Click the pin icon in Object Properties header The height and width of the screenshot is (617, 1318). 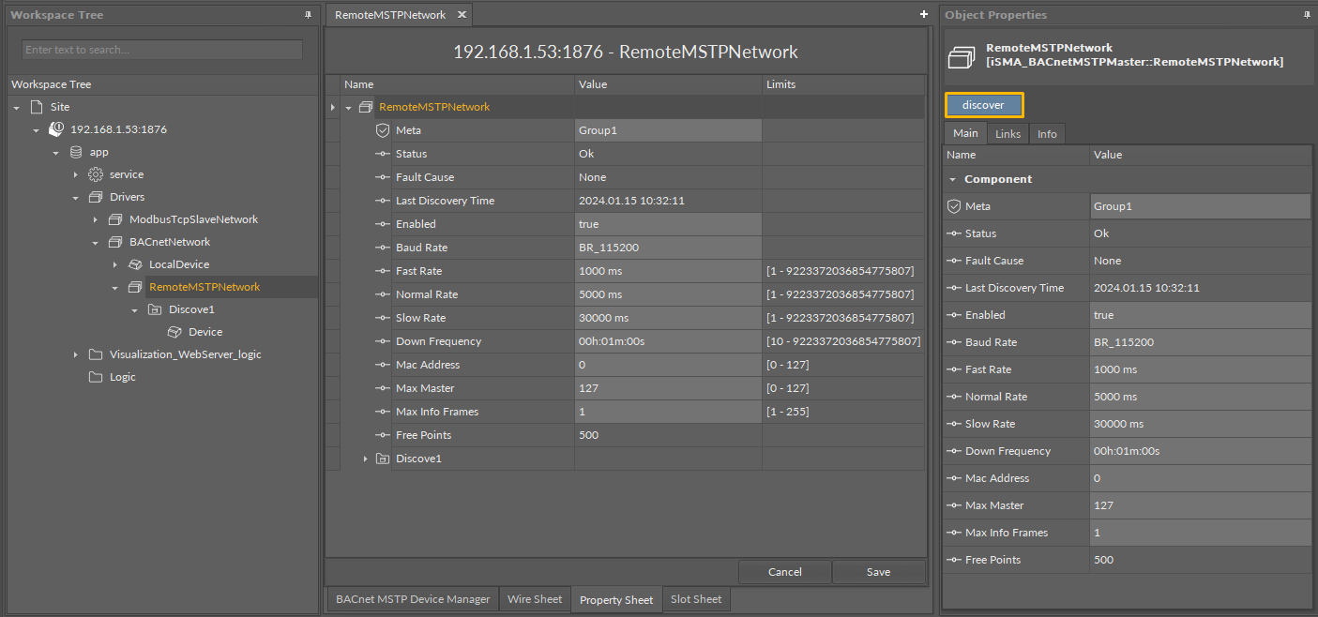(x=1307, y=15)
